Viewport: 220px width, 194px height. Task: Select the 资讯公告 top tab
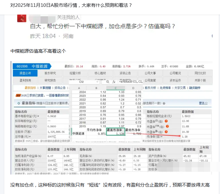[125, 73]
